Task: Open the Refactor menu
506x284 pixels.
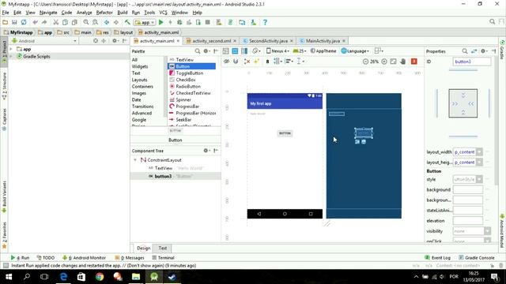Action: click(x=104, y=13)
